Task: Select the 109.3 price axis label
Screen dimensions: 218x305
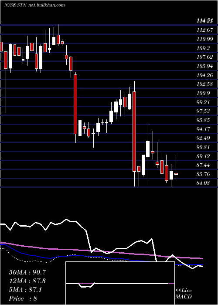Action: (203, 48)
